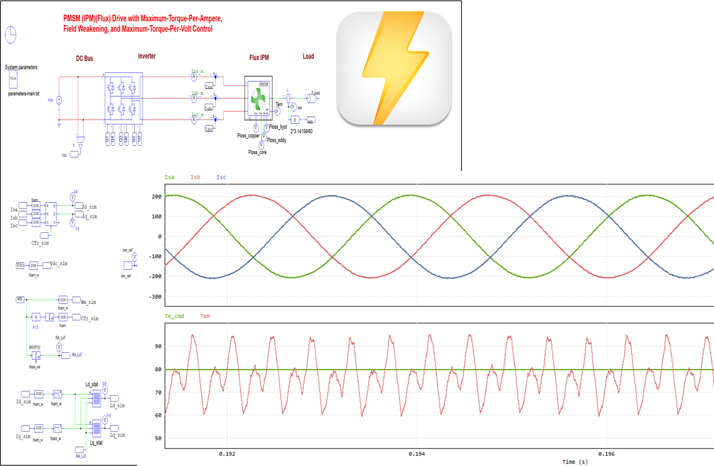Viewport: 714px width, 466px height.
Task: Click the Lq_stat lookup table block
Action: [97, 429]
